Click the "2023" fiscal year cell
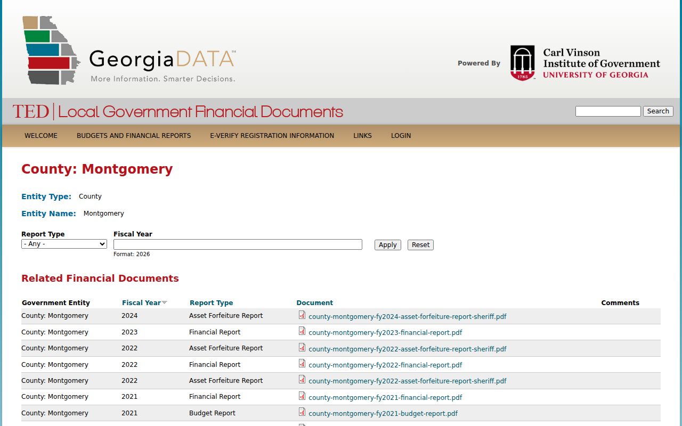This screenshot has width=682, height=426. [x=129, y=332]
